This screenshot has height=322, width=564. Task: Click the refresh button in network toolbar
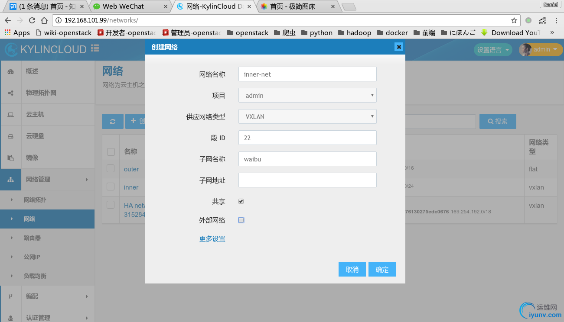click(113, 122)
